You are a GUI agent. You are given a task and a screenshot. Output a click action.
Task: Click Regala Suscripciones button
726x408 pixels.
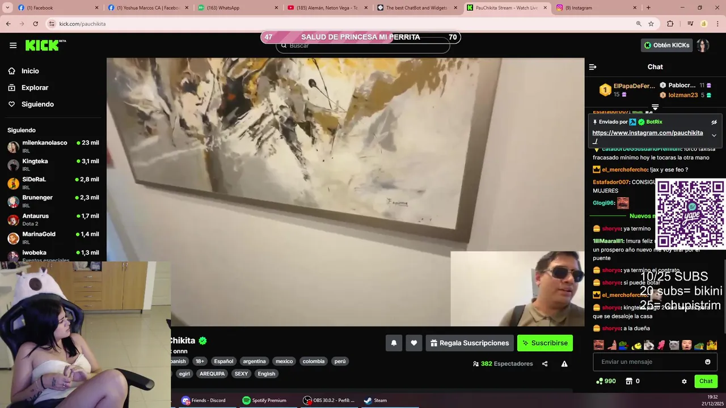click(x=470, y=343)
